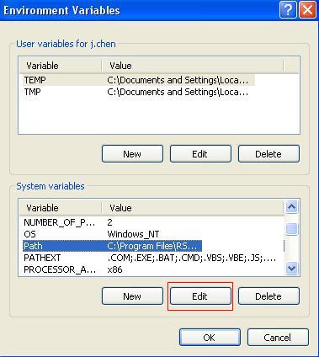Click Edit under System variables

[x=200, y=296]
